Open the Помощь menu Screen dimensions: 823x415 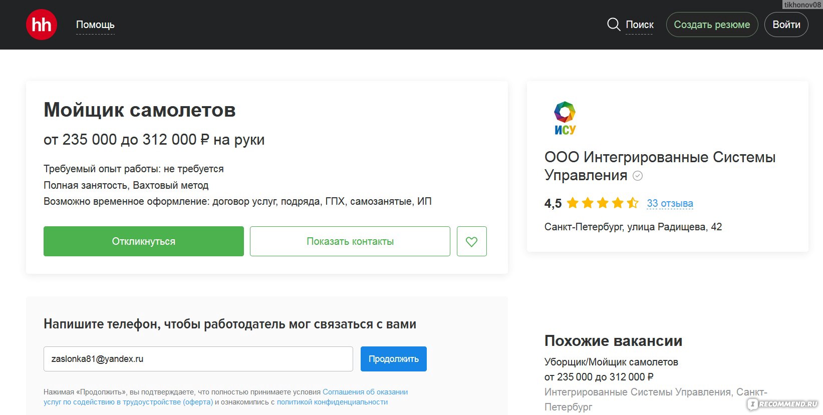[x=95, y=25]
